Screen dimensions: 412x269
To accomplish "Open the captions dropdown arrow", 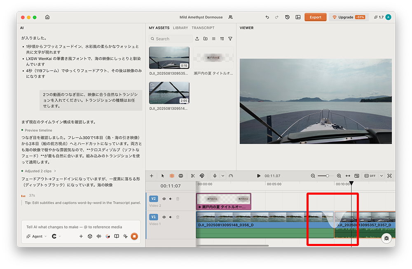I will click(x=381, y=176).
